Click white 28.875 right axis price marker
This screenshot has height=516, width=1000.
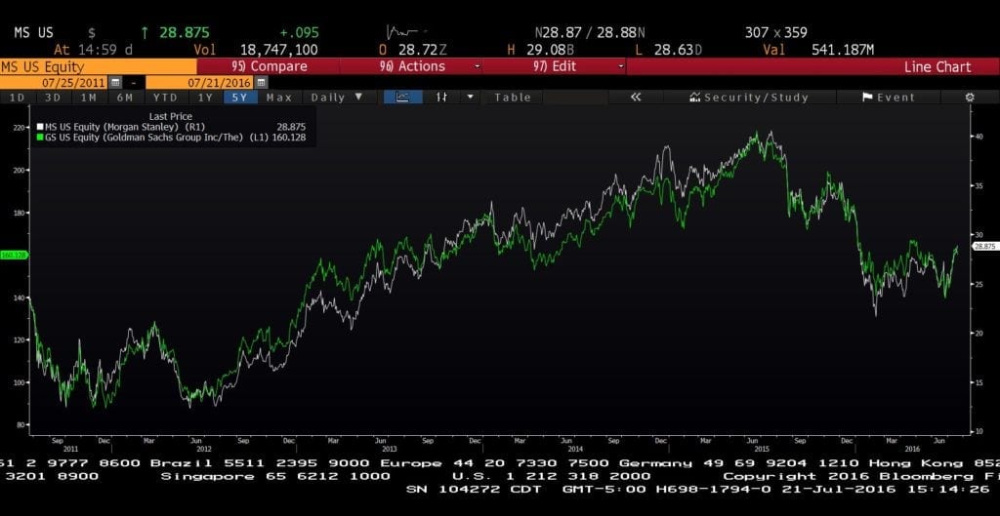[x=984, y=246]
